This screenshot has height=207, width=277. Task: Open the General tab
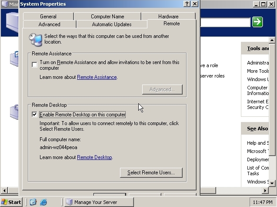(x=48, y=17)
